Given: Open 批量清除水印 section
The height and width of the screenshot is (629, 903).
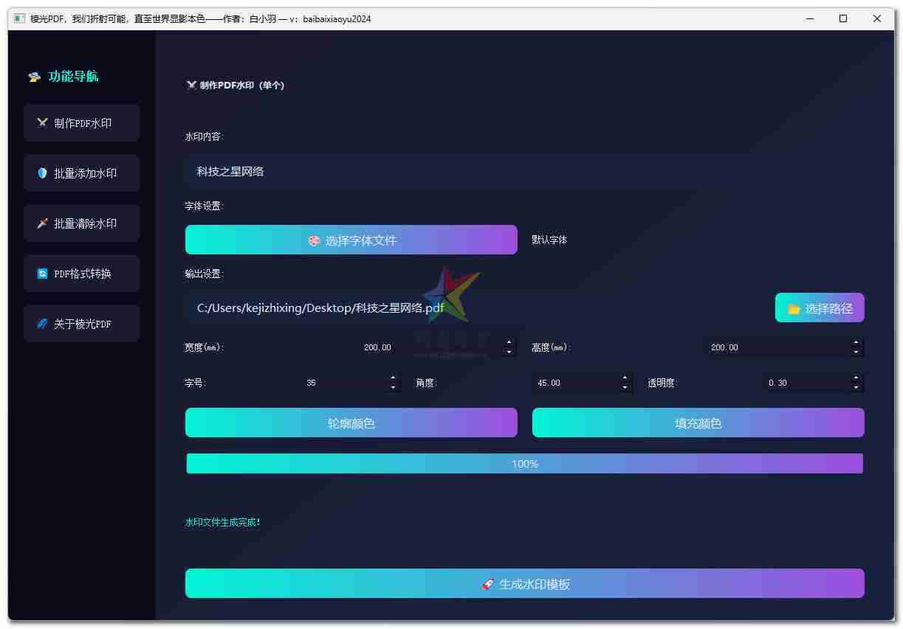Looking at the screenshot, I should (81, 223).
